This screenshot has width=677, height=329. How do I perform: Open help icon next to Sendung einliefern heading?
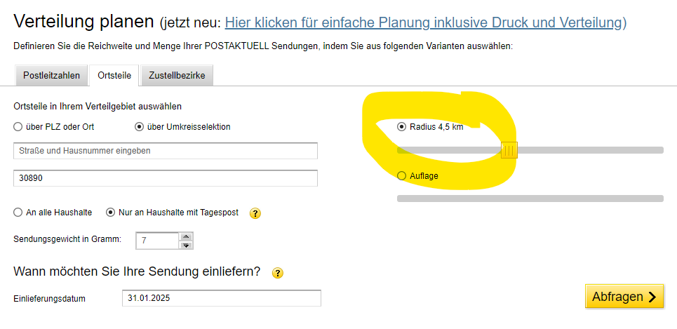tap(278, 273)
